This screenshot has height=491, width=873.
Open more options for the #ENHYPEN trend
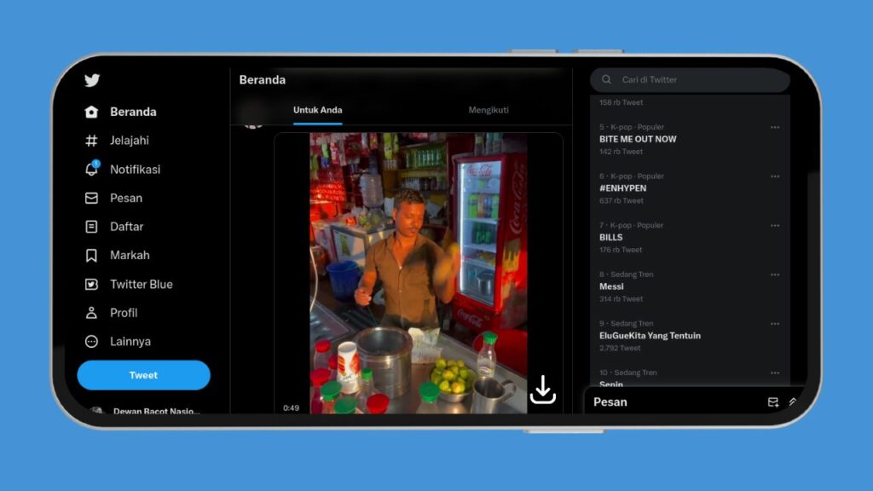775,176
